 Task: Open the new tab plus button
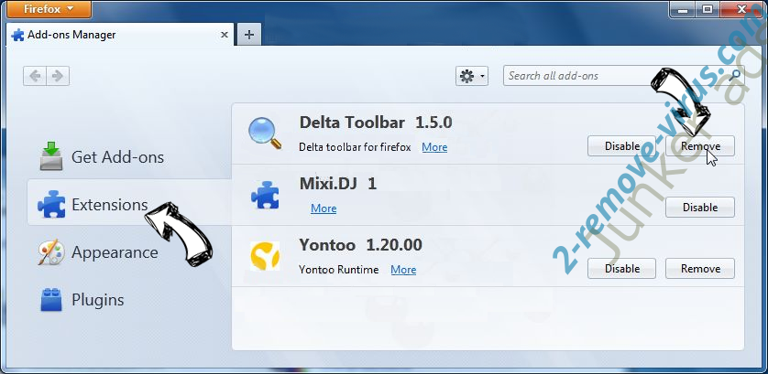tap(248, 35)
